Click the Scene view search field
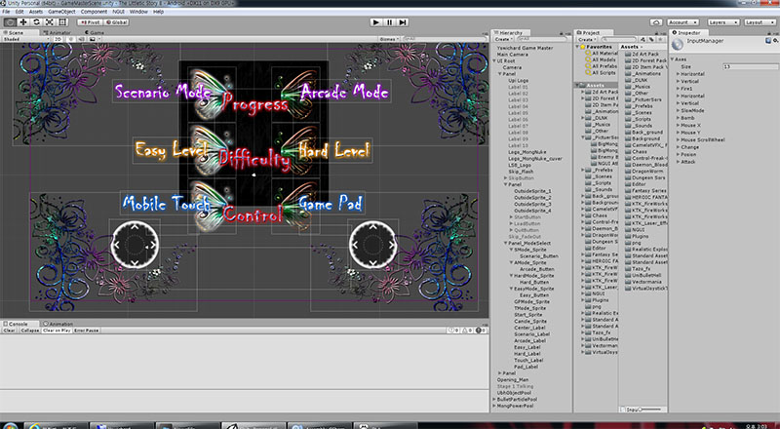780x429 pixels. click(x=443, y=39)
